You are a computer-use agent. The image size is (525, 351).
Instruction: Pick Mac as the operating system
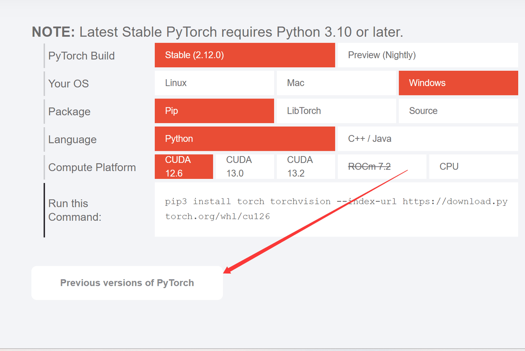(336, 83)
